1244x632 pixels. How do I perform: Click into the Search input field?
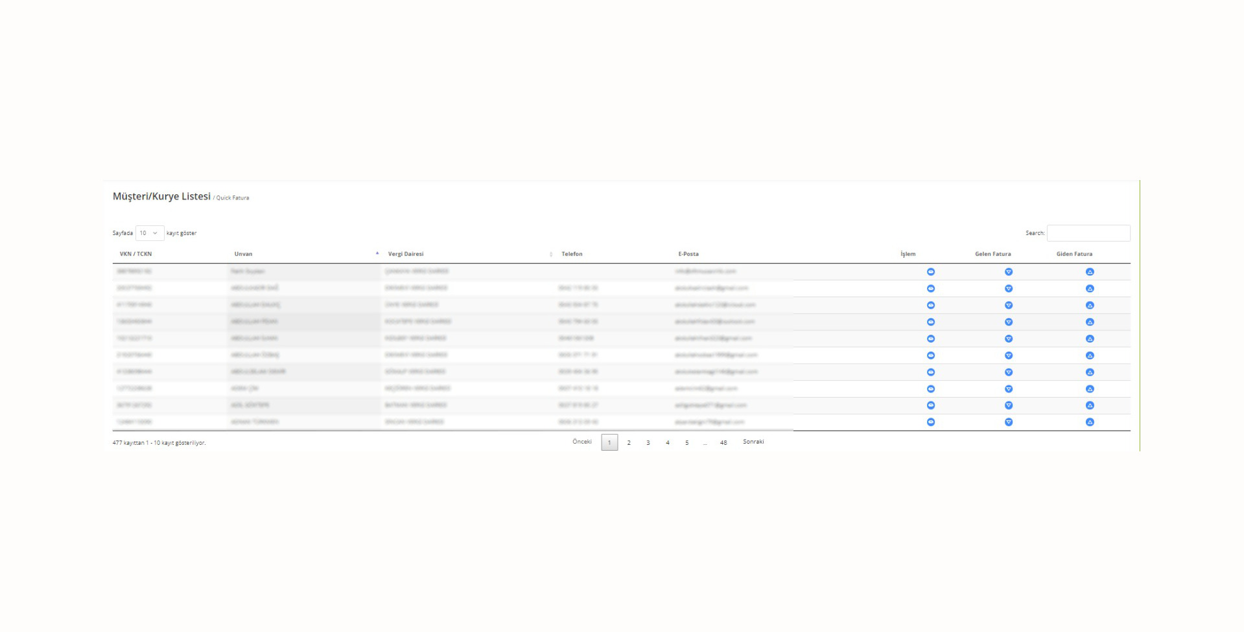tap(1088, 233)
